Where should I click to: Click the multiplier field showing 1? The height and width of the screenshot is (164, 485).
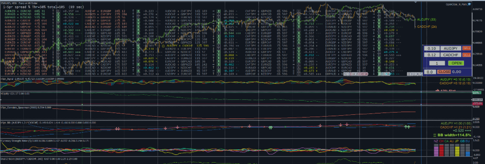(x=437, y=63)
